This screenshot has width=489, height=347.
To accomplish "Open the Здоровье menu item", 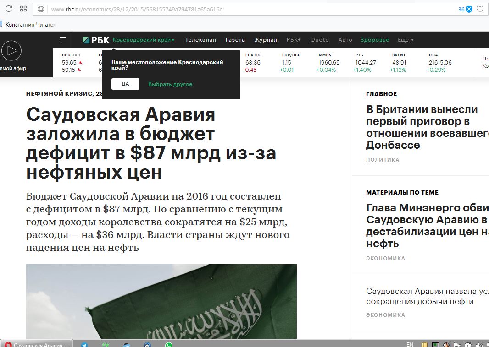I will tap(374, 40).
